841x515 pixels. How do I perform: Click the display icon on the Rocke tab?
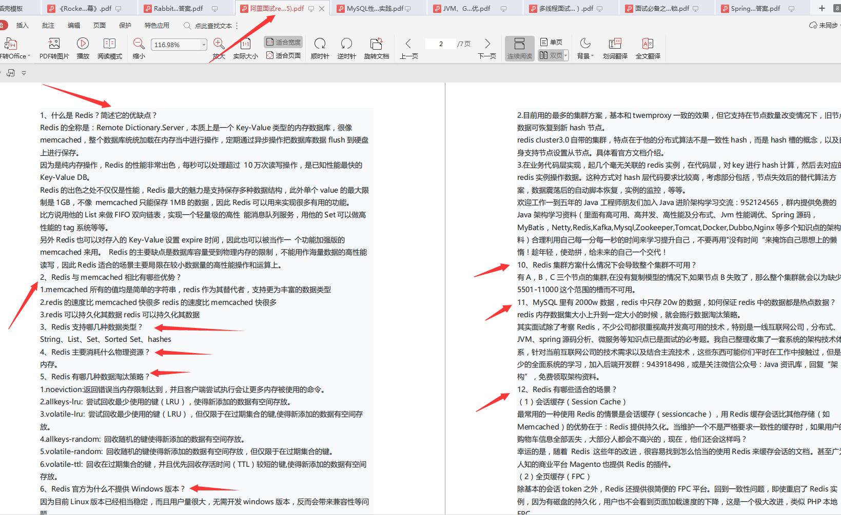point(119,9)
